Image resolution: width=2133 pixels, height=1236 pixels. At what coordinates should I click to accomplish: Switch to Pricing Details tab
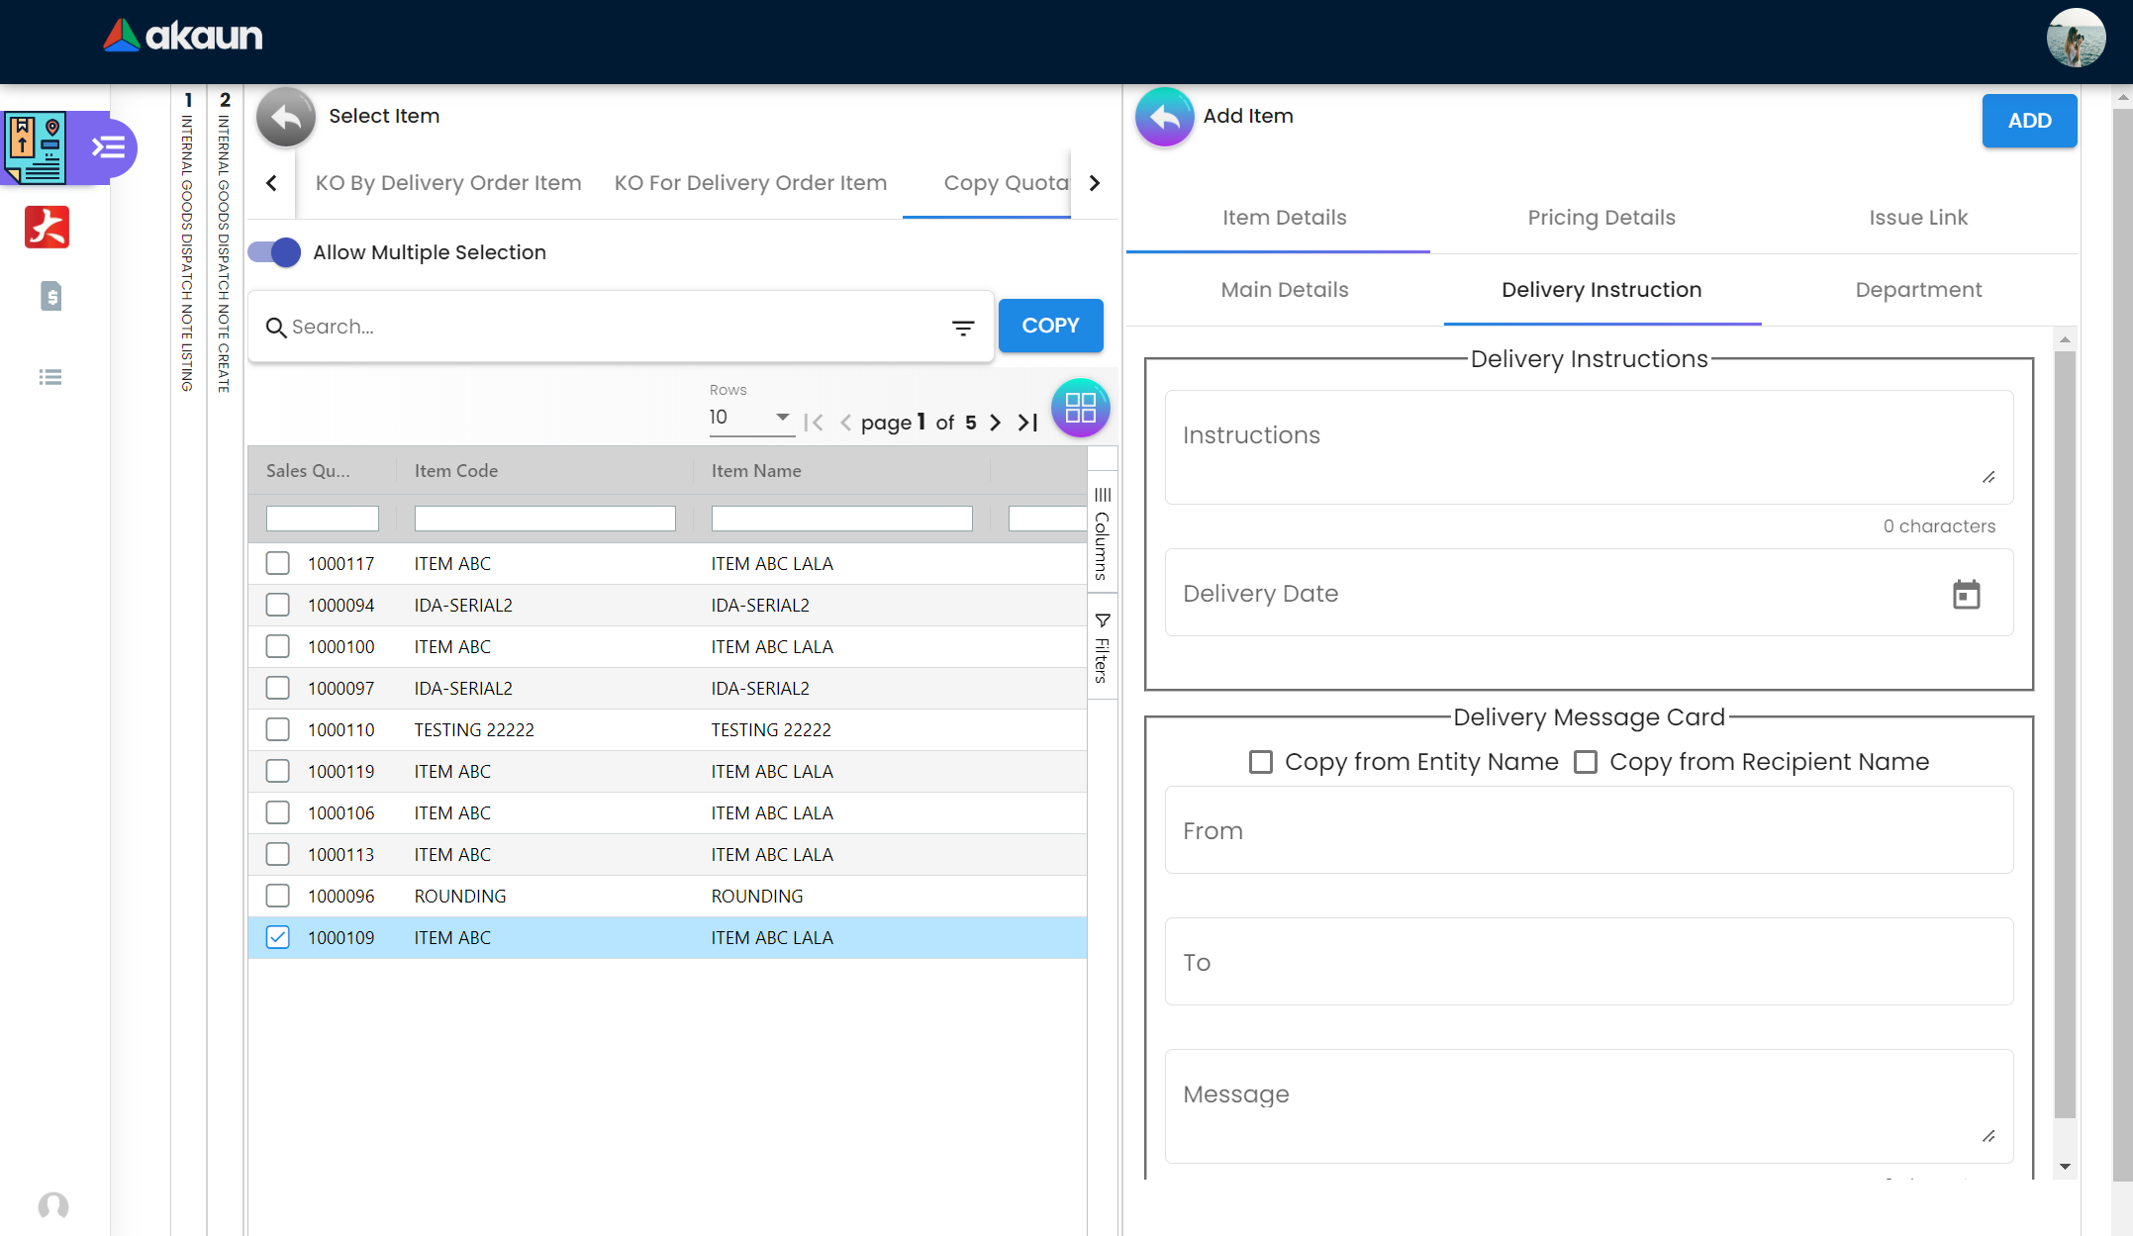tap(1600, 218)
